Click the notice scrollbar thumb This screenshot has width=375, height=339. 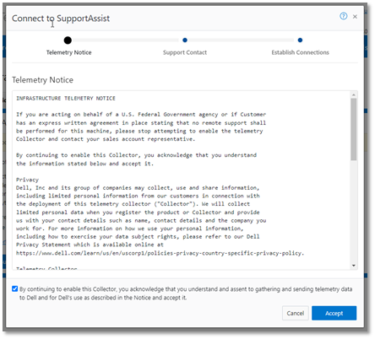354,129
